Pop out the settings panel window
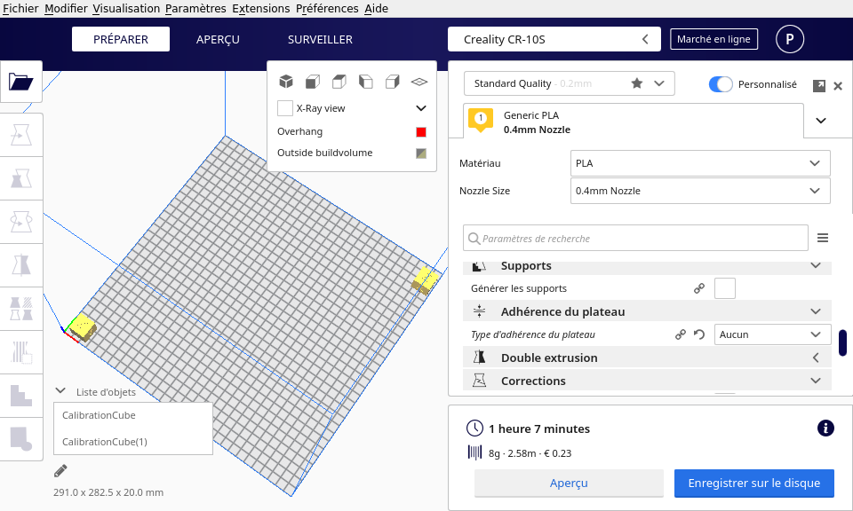853x511 pixels. (x=818, y=86)
